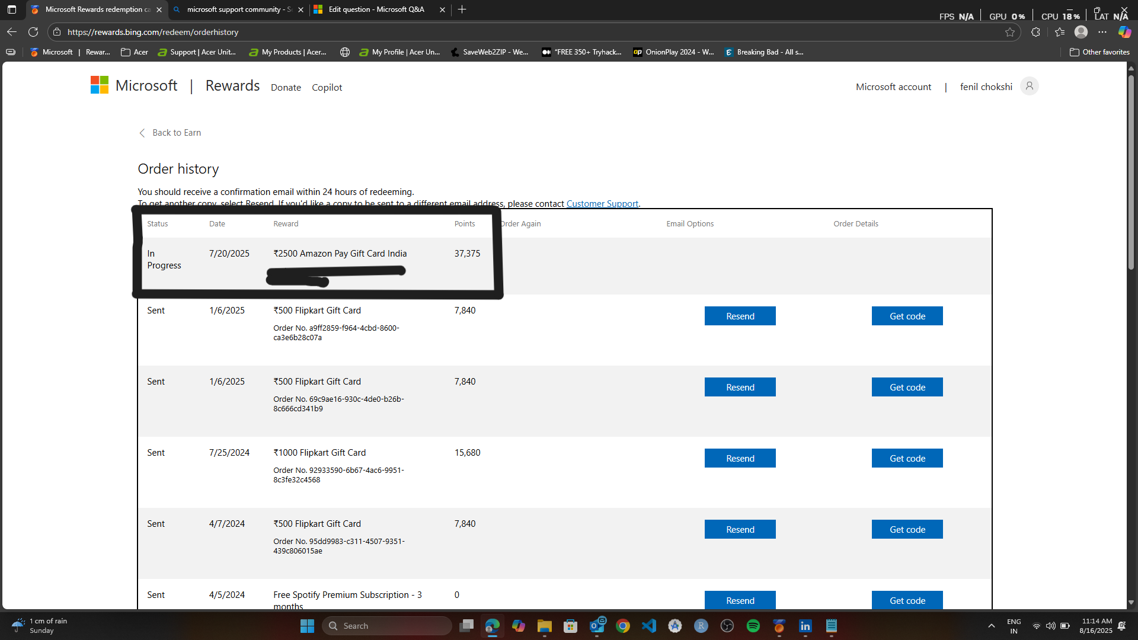Viewport: 1138px width, 640px height.
Task: Click Back to Earn link
Action: coord(170,133)
